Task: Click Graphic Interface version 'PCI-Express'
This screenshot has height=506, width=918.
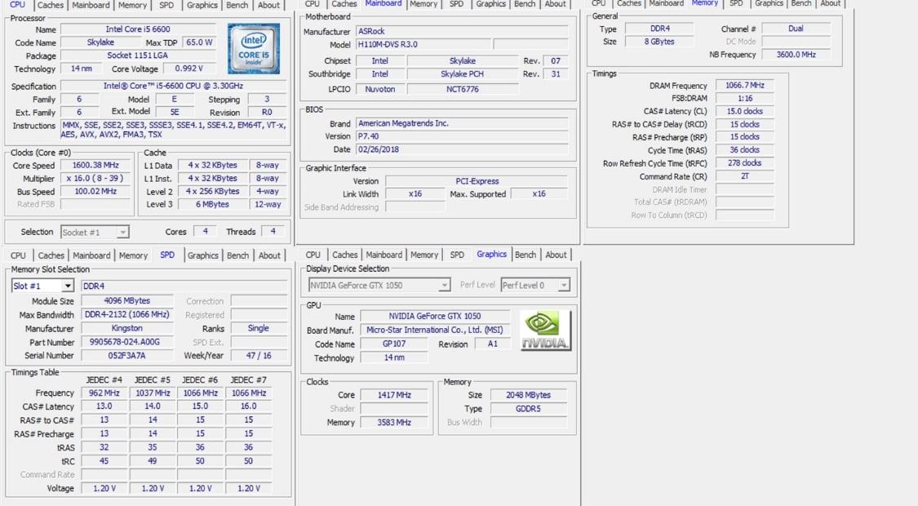Action: tap(477, 181)
